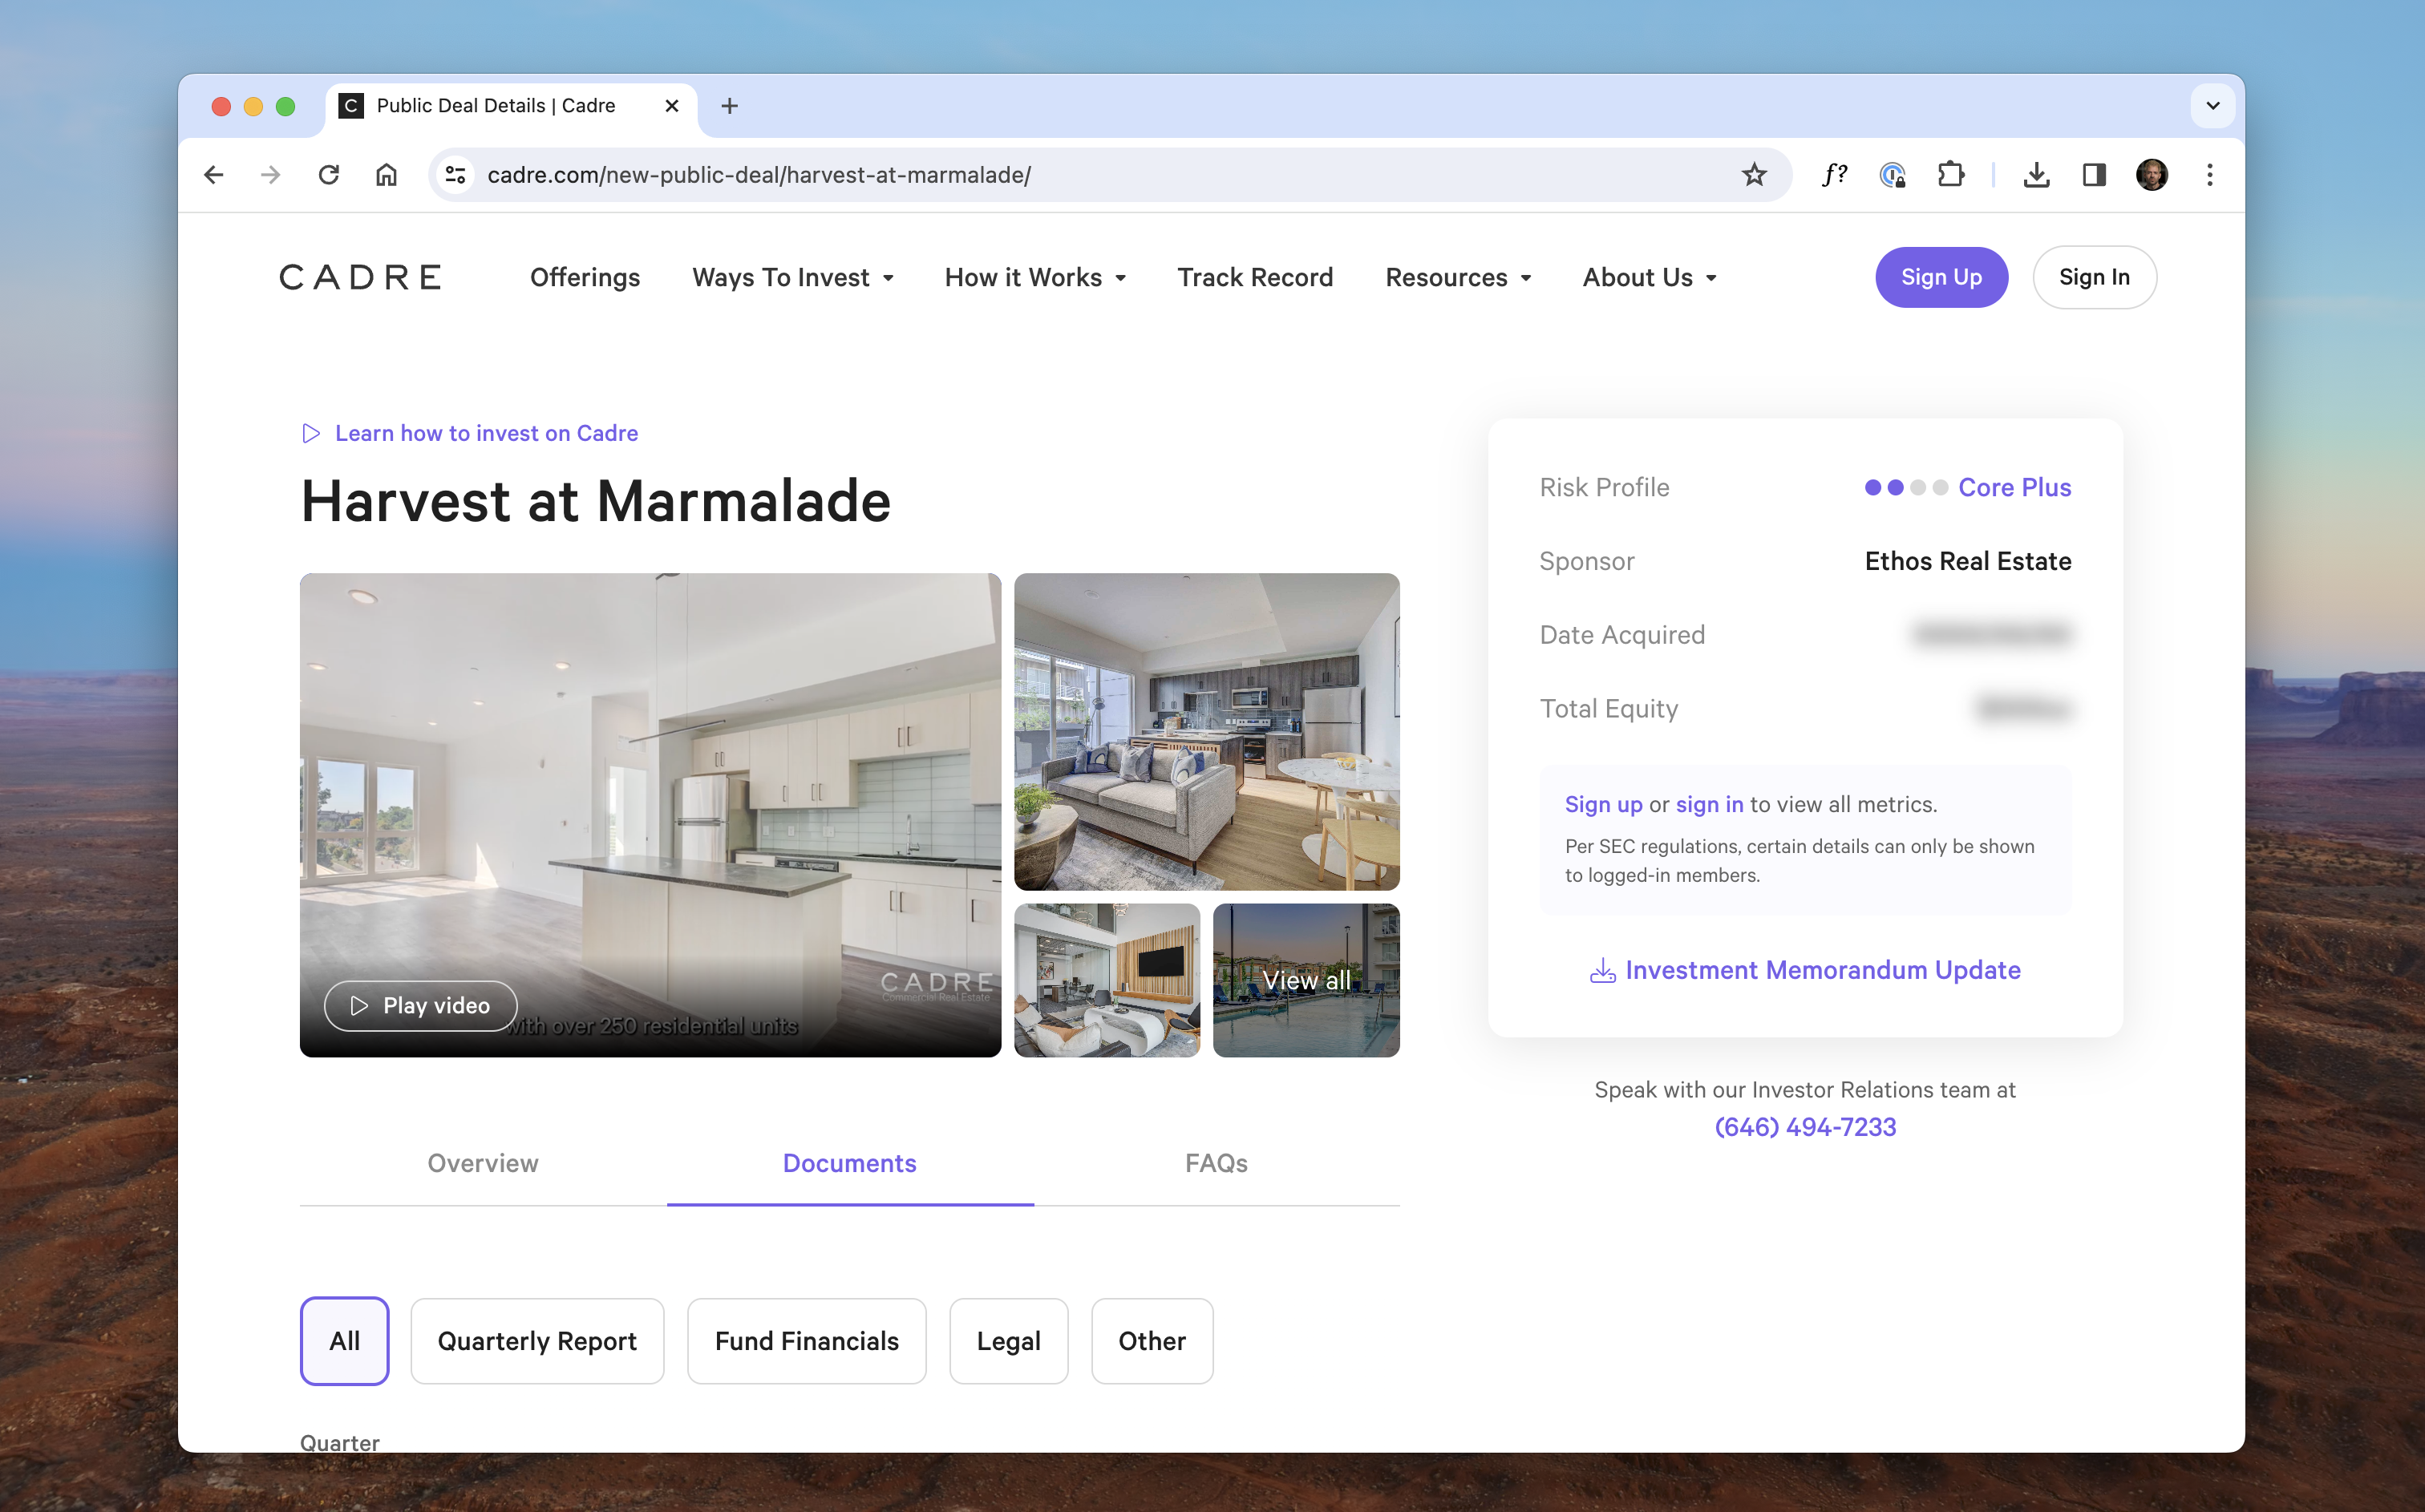The height and width of the screenshot is (1512, 2425).
Task: Switch to the FAQs tab
Action: [x=1216, y=1163]
